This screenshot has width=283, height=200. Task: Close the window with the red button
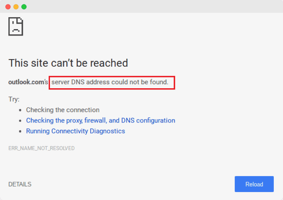click(8, 7)
